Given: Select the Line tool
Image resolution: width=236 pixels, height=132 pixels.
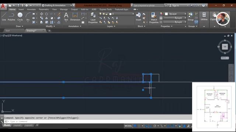Looking at the screenshot, I should [4, 16].
